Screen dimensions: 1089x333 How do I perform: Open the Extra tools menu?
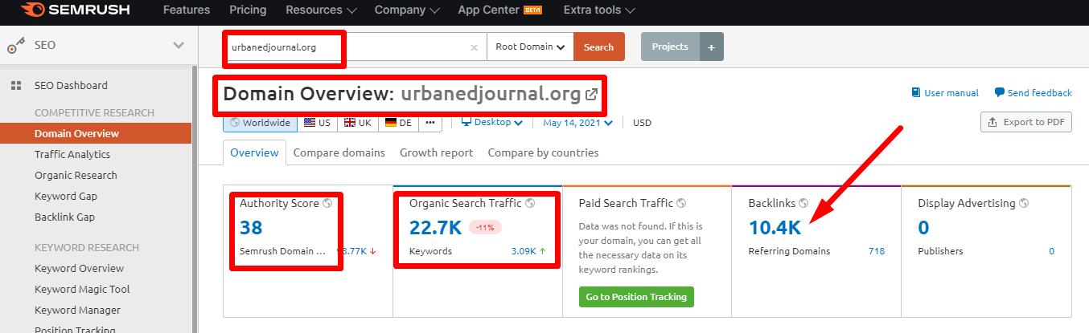pos(599,10)
